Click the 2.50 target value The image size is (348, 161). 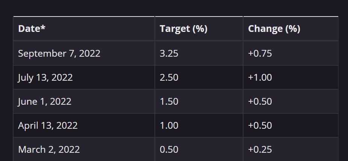click(169, 77)
